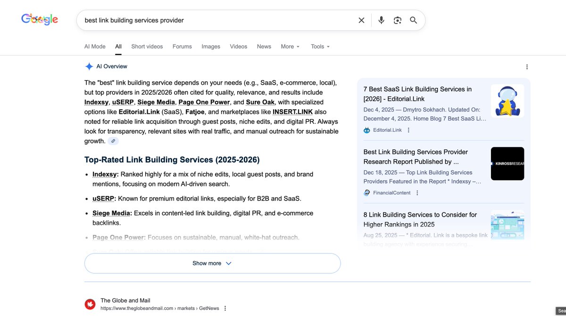Open more options next to FinancialContent source
This screenshot has width=566, height=316.
coord(417,193)
